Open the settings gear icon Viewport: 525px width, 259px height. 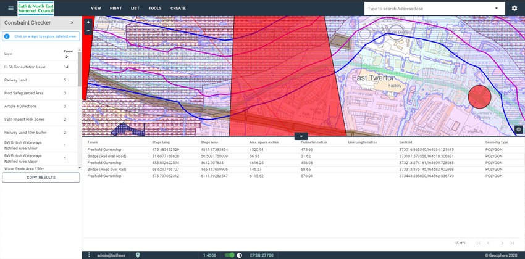(x=514, y=9)
